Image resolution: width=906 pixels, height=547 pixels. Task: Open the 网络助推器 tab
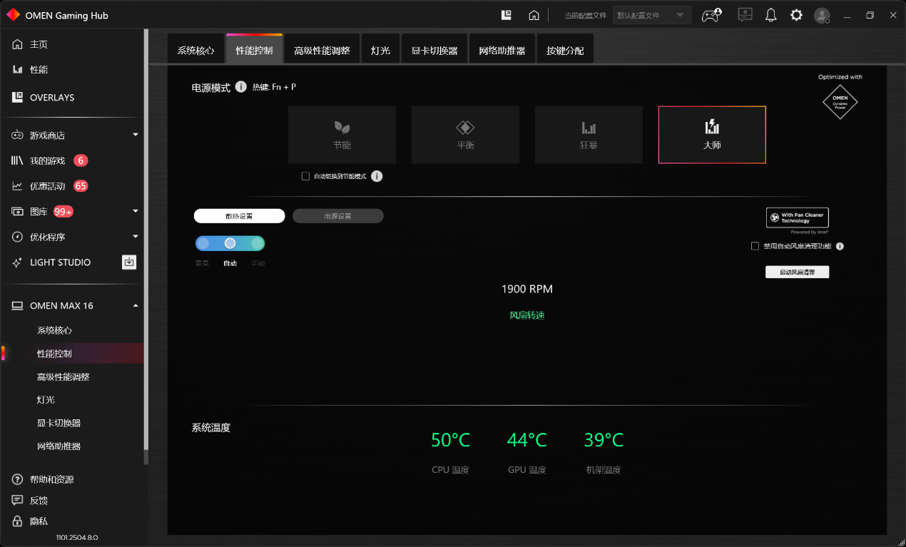[x=502, y=48]
